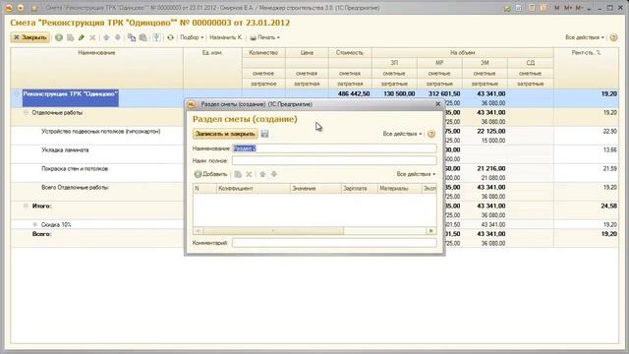This screenshot has width=629, height=354.
Task: Click the Коэффициент column header
Action: tap(254, 188)
